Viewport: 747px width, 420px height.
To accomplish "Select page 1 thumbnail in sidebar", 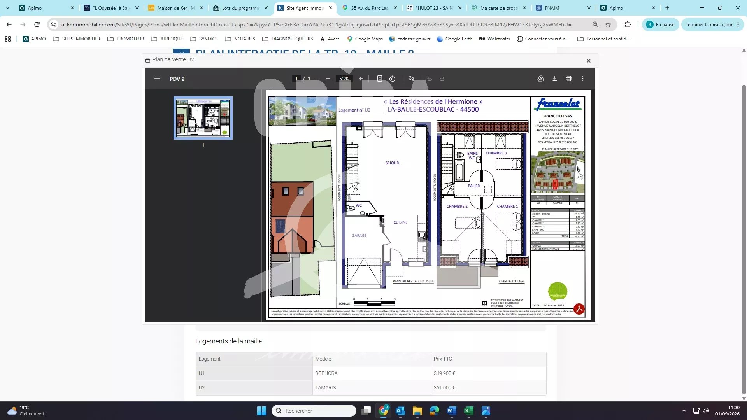I will 203,118.
